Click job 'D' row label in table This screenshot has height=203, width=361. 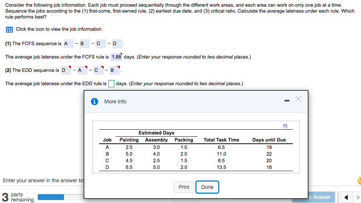[107, 167]
